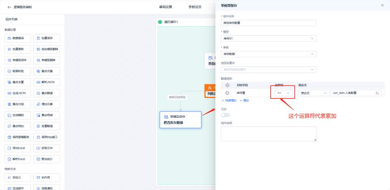Click the 目标字段 column header
The width and height of the screenshot is (390, 190).
click(242, 85)
